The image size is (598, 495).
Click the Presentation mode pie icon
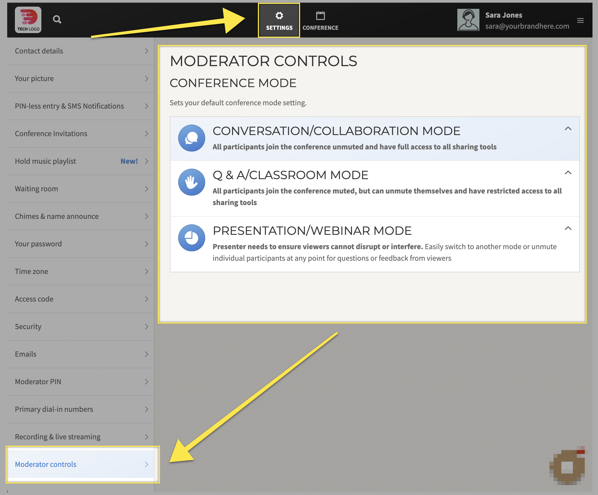191,238
